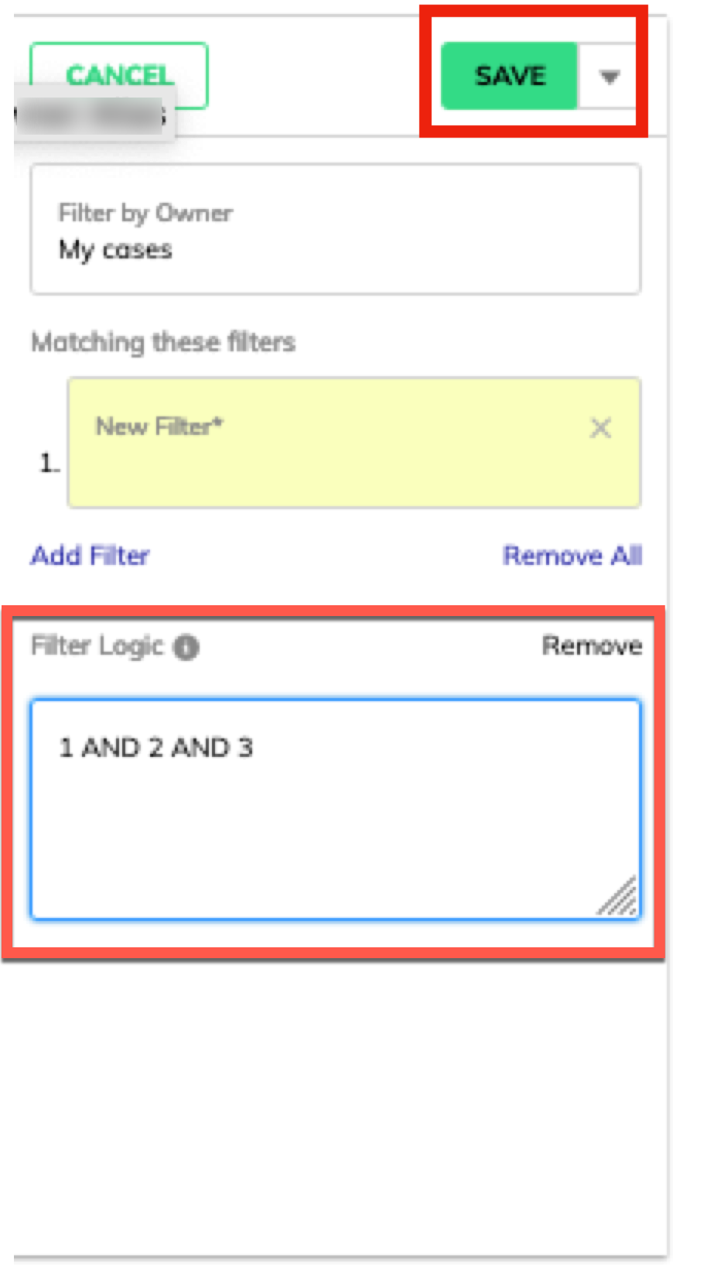This screenshot has width=707, height=1277.
Task: Open the yellow New Filter card
Action: tap(353, 443)
